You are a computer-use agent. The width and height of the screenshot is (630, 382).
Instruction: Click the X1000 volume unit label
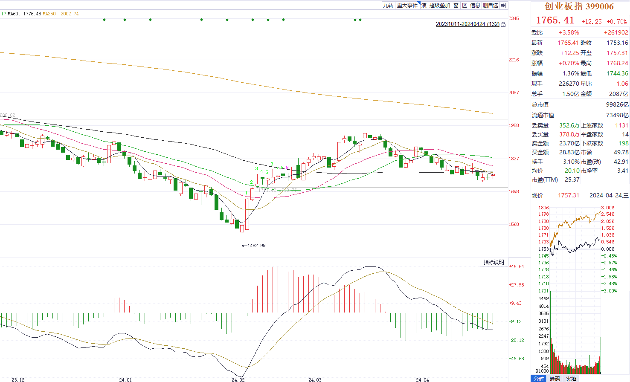point(542,371)
